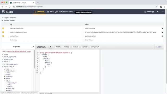The image size is (167, 94).
Task: Open the Docs panel
Action: pos(159,47)
